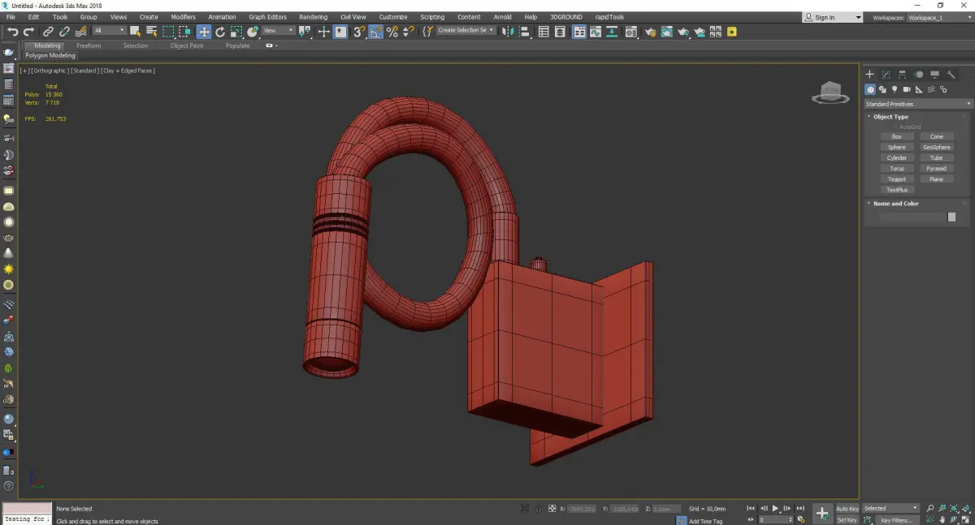The height and width of the screenshot is (525, 975).
Task: Create a Teapot primitive button
Action: [897, 179]
